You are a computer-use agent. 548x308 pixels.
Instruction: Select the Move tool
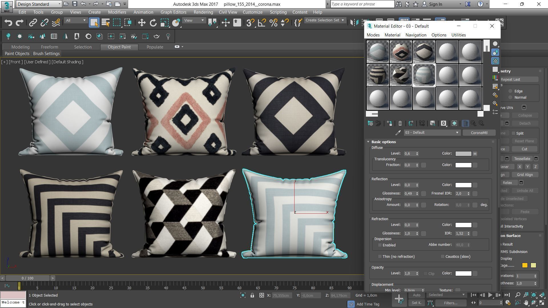pyautogui.click(x=142, y=23)
